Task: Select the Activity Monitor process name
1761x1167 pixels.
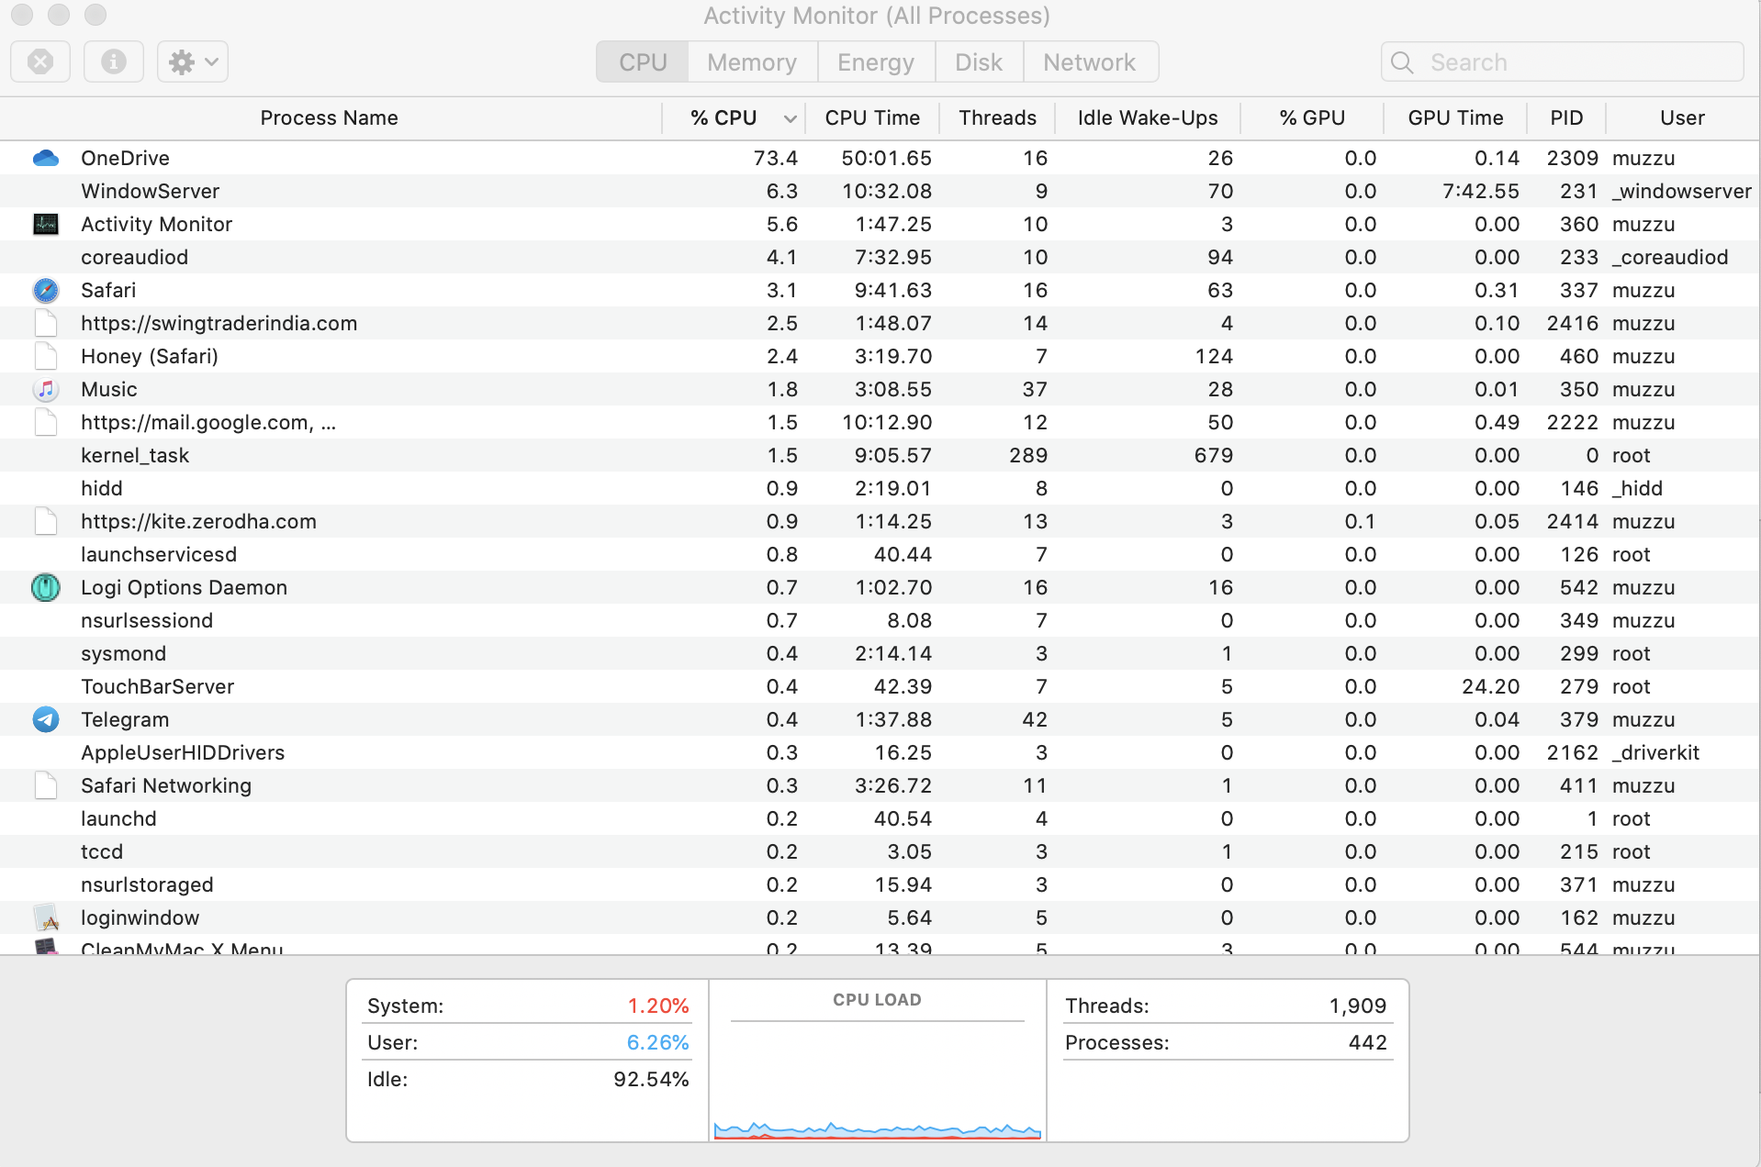Action: (157, 224)
